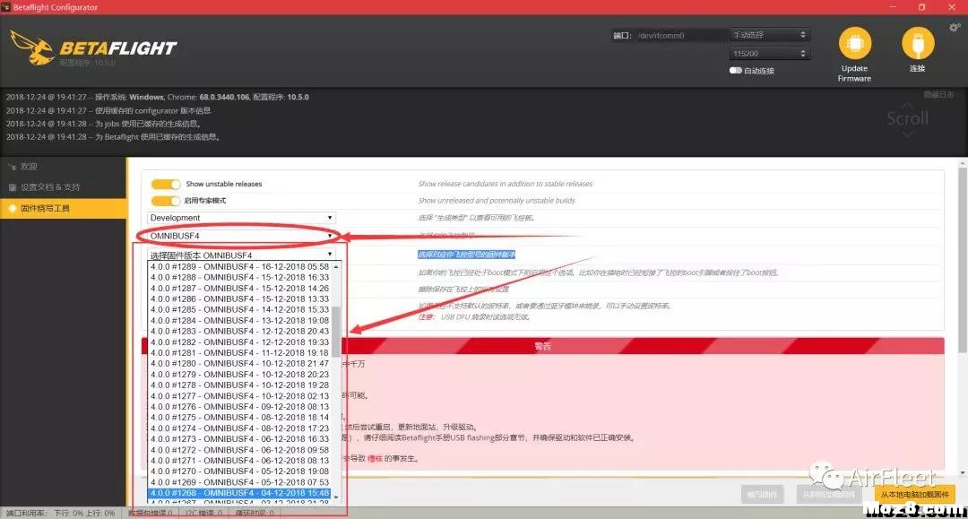This screenshot has height=519, width=968.
Task: Click the red warning banner header
Action: click(542, 346)
